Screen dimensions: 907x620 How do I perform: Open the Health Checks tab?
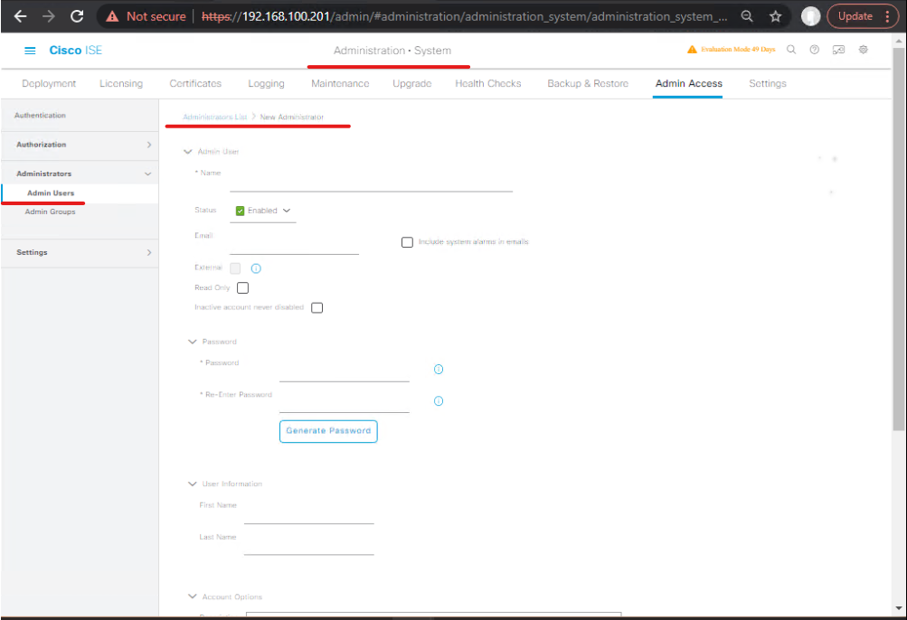(x=488, y=83)
